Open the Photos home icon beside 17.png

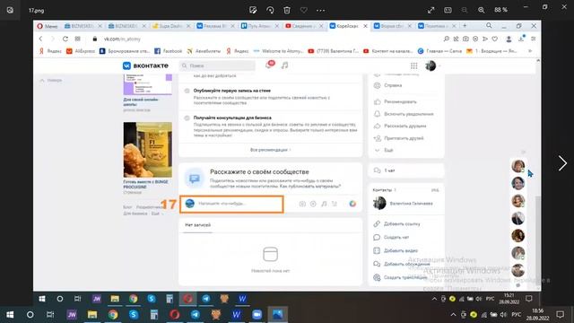10,10
